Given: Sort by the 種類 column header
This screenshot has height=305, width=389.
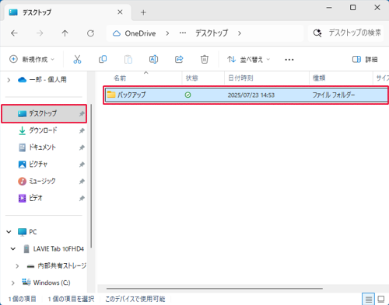Looking at the screenshot, I should 319,78.
